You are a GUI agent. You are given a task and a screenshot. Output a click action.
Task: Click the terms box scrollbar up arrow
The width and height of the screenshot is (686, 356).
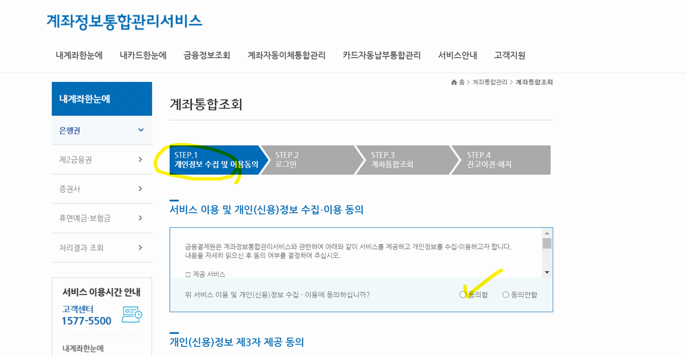[547, 233]
